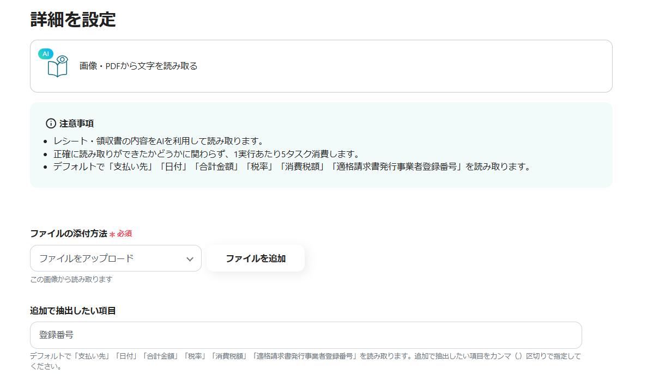Click the ファイルの添付方法 field label
Viewport: 647px width, 382px height.
tap(69, 233)
